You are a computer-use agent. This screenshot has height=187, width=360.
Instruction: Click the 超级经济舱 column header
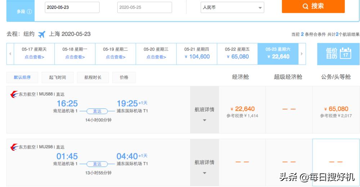(288, 77)
